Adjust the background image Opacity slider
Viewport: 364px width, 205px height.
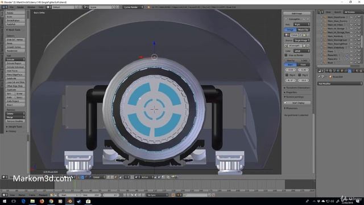coord(297,60)
